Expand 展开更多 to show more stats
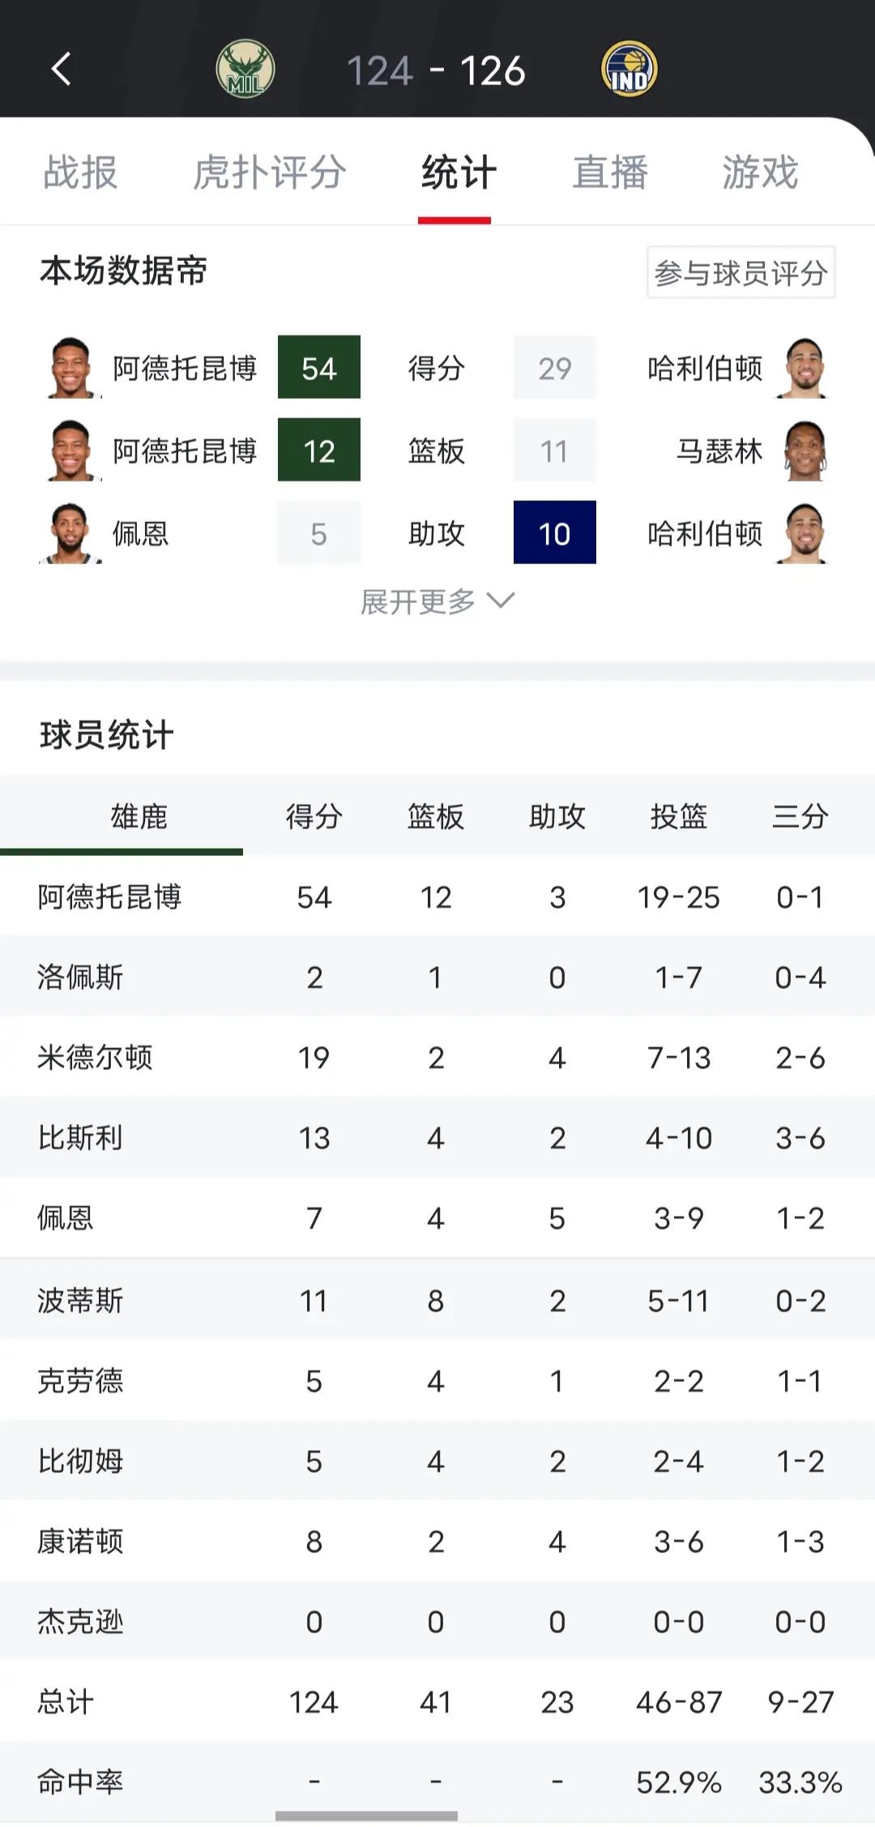Image resolution: width=875 pixels, height=1827 pixels. pos(437,600)
